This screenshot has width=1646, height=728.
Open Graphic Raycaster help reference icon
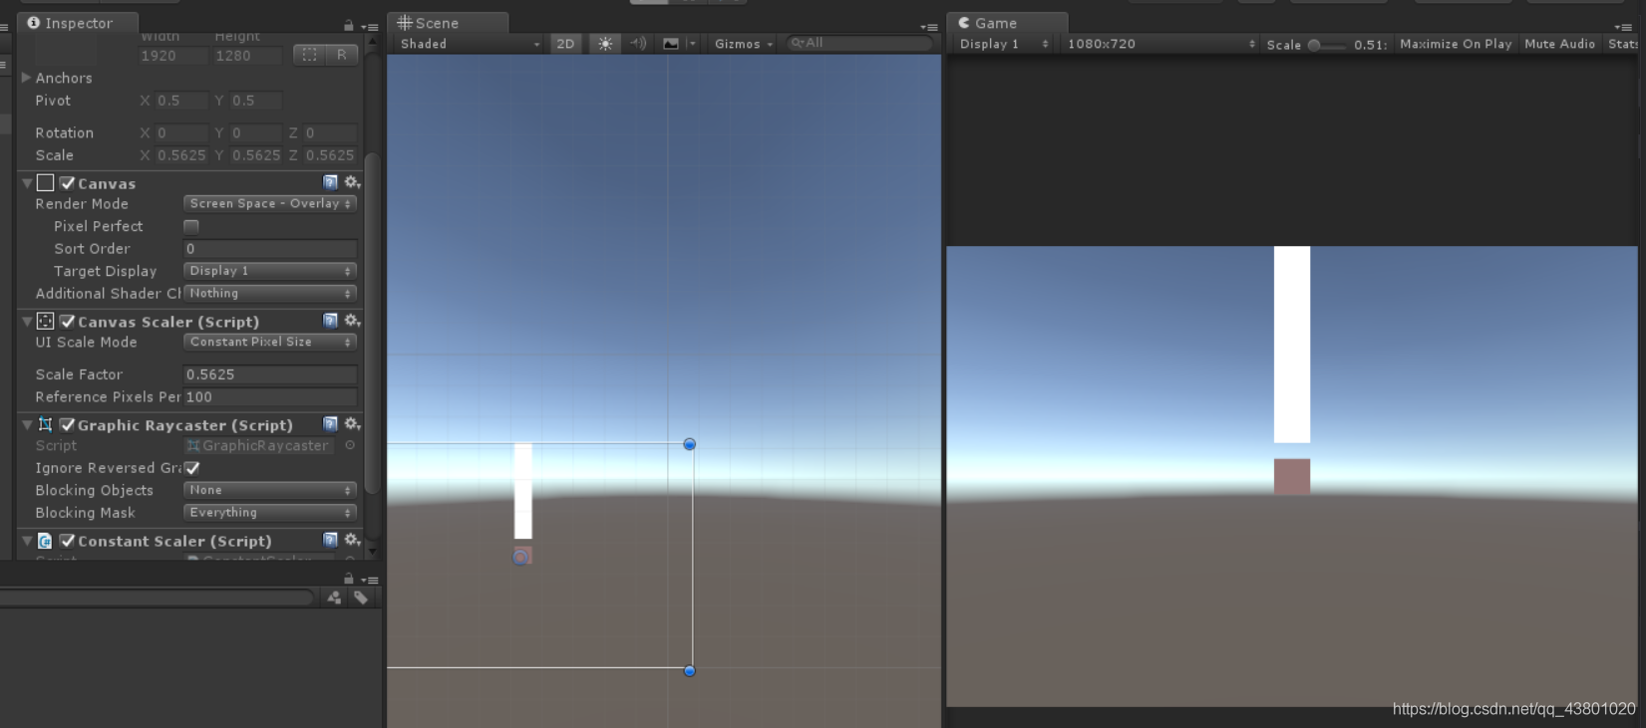coord(330,424)
